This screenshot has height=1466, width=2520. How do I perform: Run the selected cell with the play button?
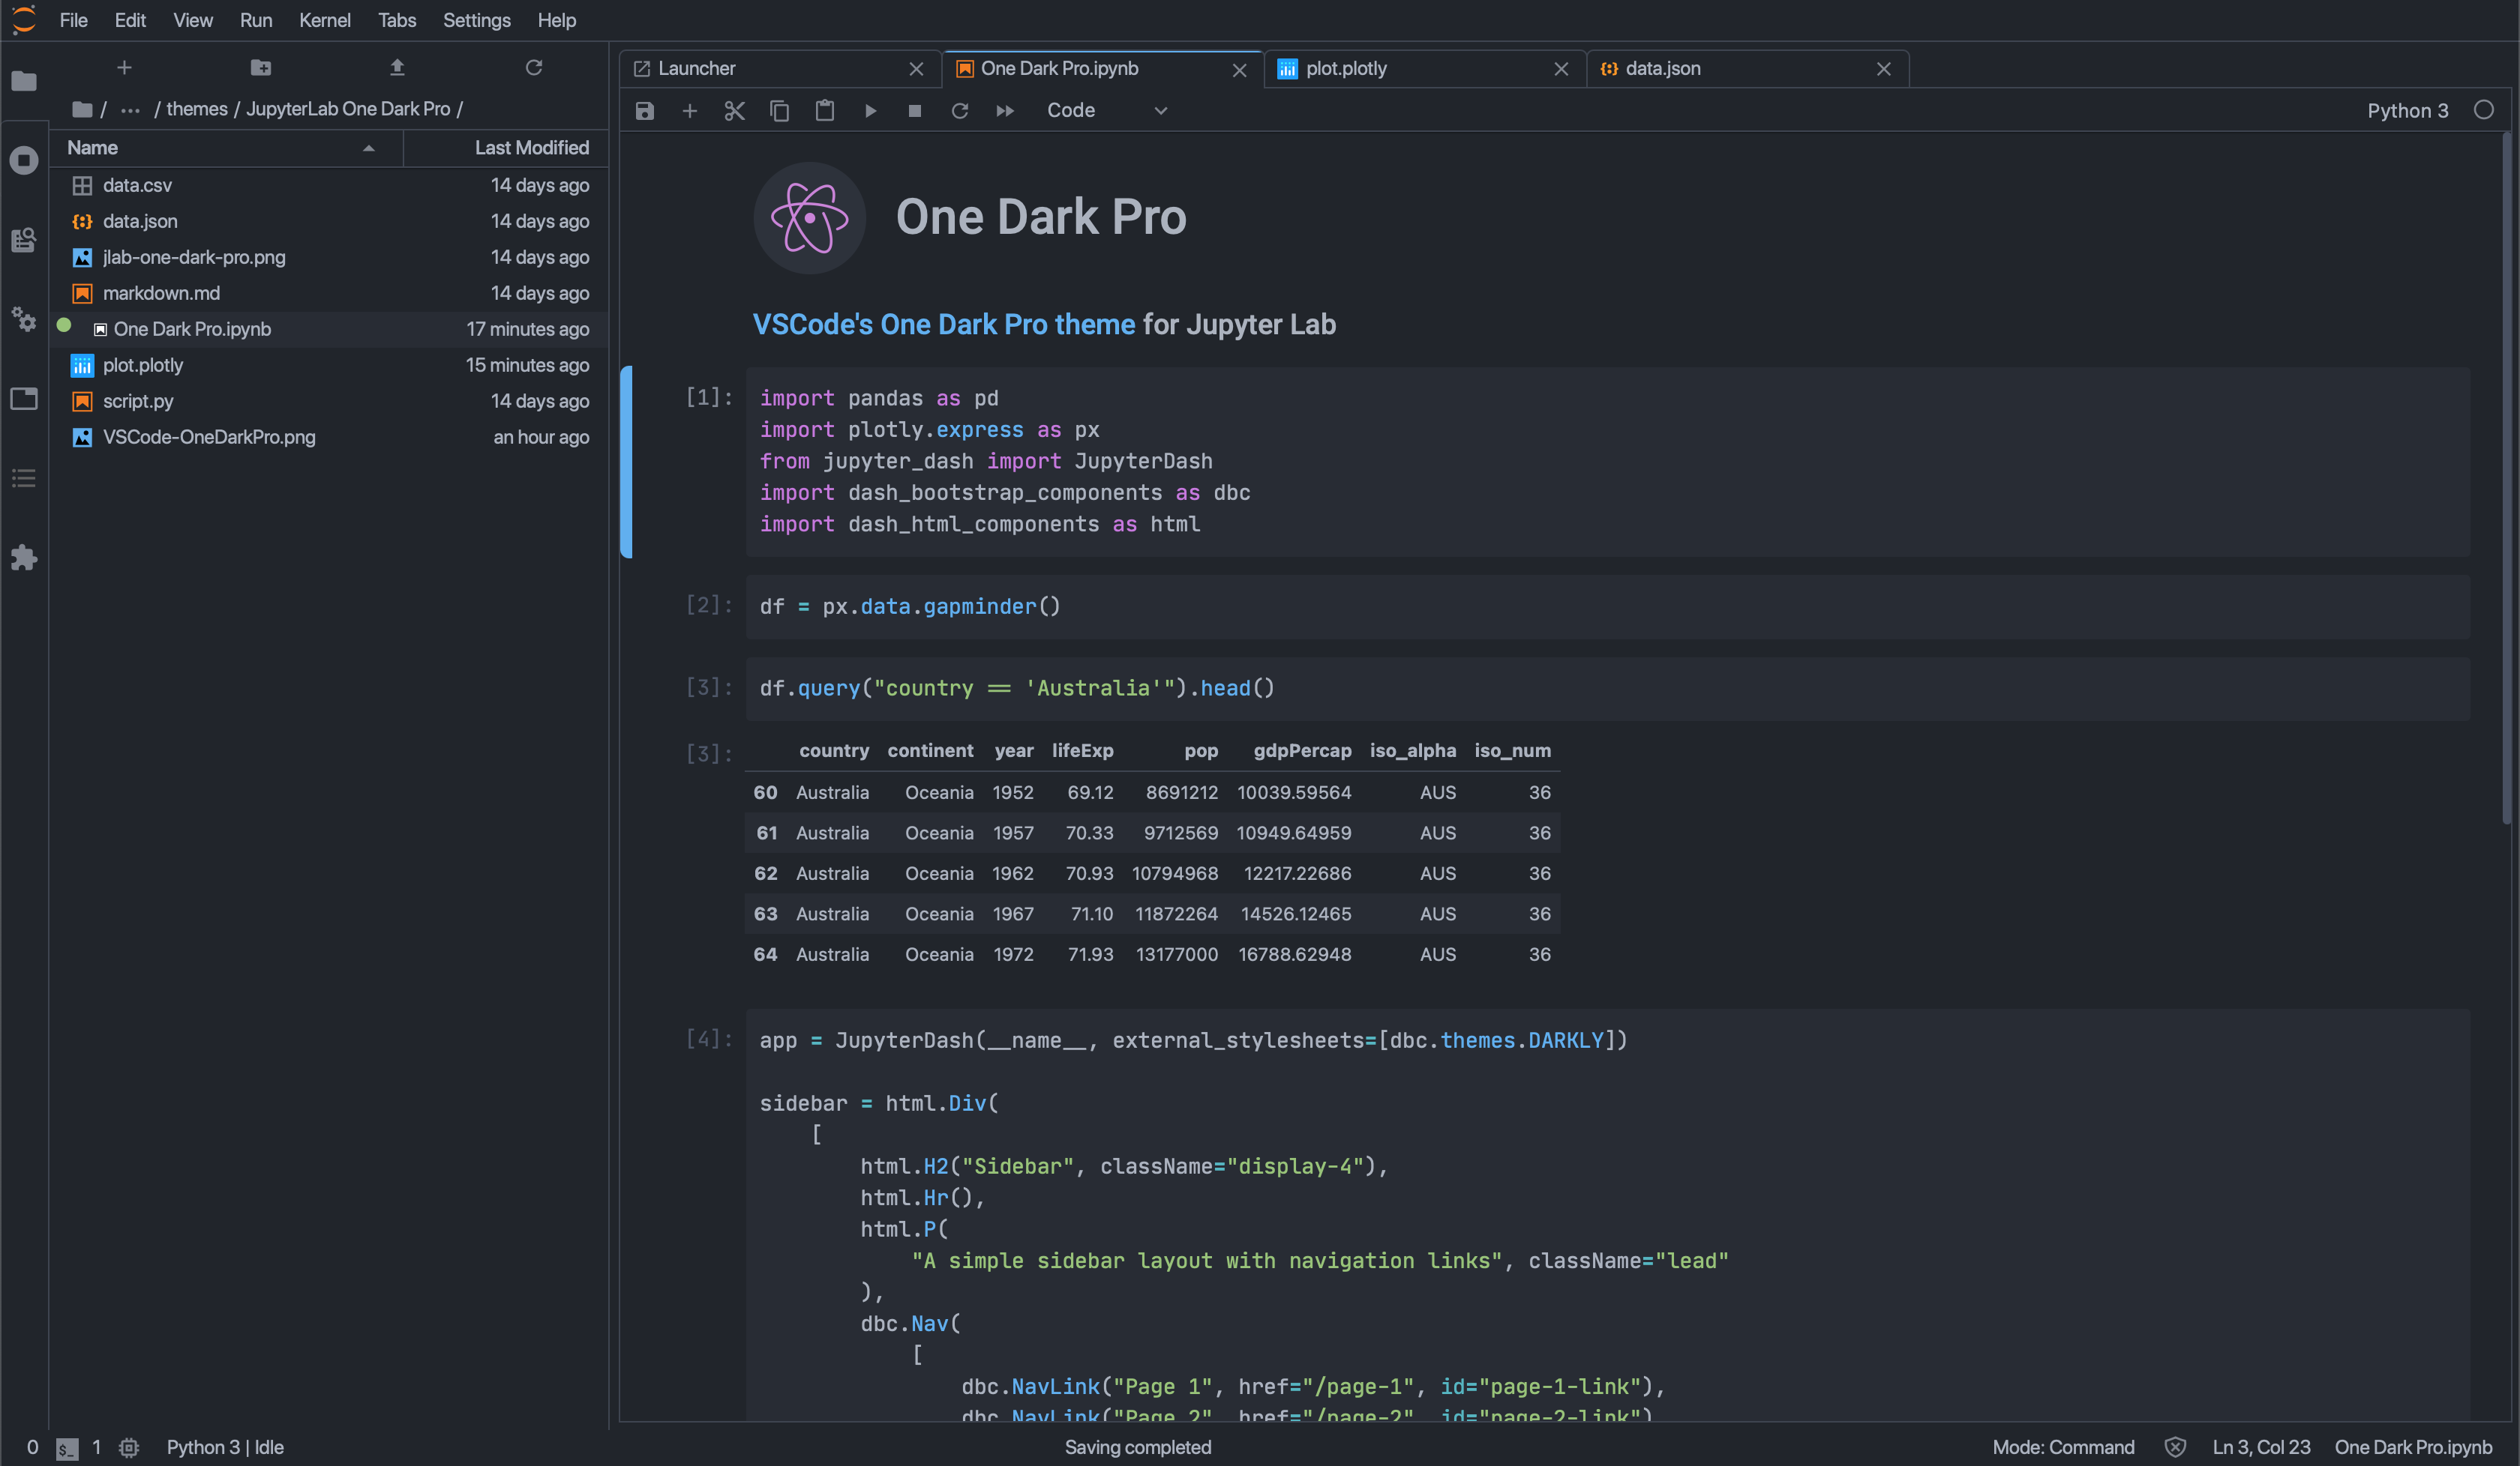click(x=870, y=111)
